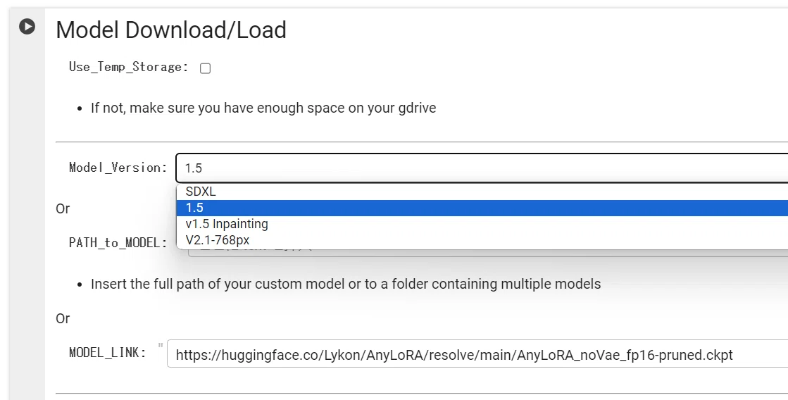Image resolution: width=788 pixels, height=400 pixels.
Task: Click the Or text below Model_Version
Action: tap(63, 208)
